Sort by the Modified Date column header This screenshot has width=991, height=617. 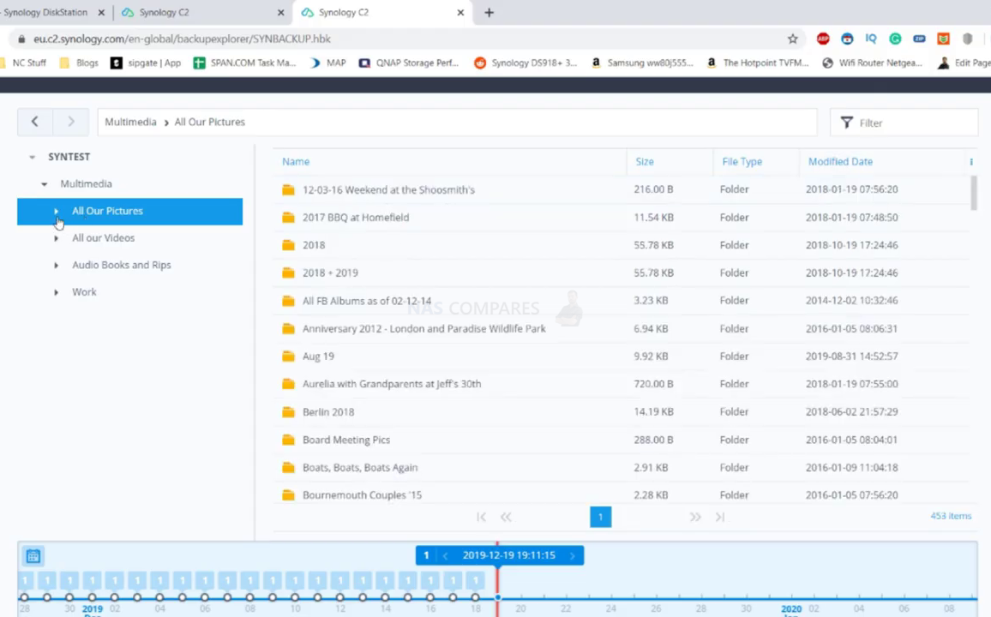point(840,162)
